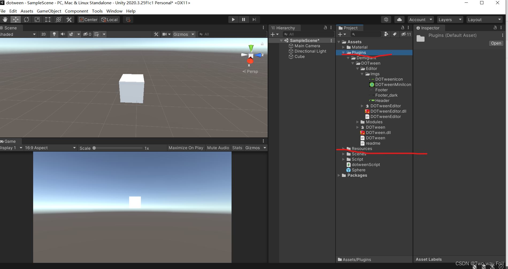Select the Move tool
The width and height of the screenshot is (508, 269).
(x=16, y=19)
